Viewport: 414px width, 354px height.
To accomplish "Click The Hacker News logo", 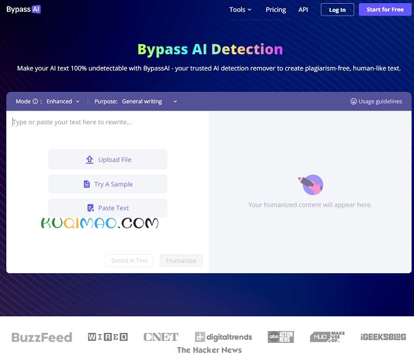I will (x=209, y=350).
